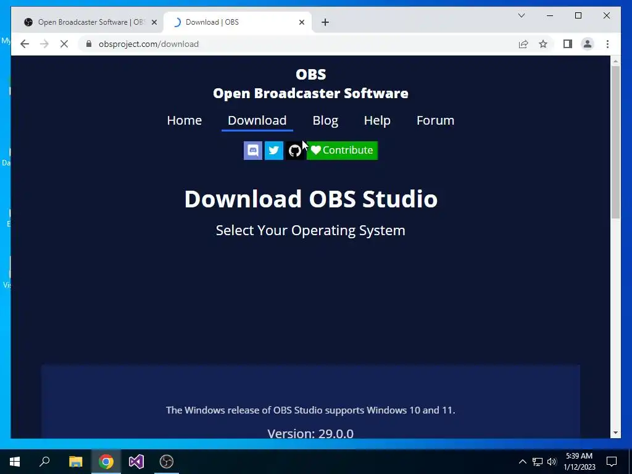Open the Chrome profile menu
Viewport: 632px width, 474px height.
coord(588,44)
